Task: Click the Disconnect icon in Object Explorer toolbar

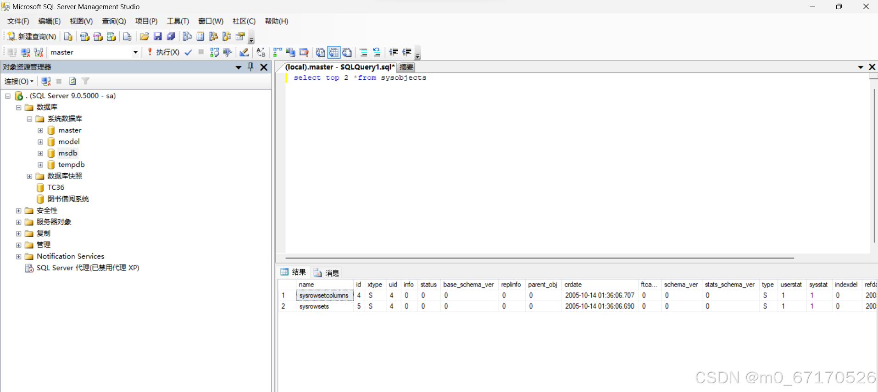Action: [x=46, y=81]
